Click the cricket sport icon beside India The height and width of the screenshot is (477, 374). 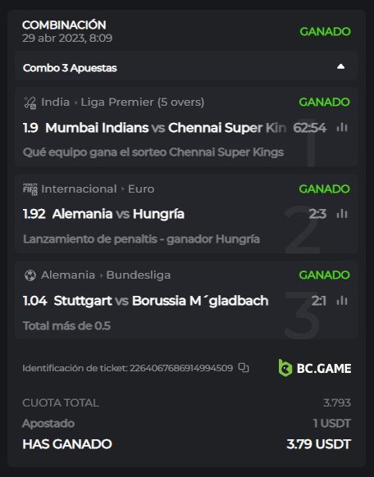click(30, 102)
